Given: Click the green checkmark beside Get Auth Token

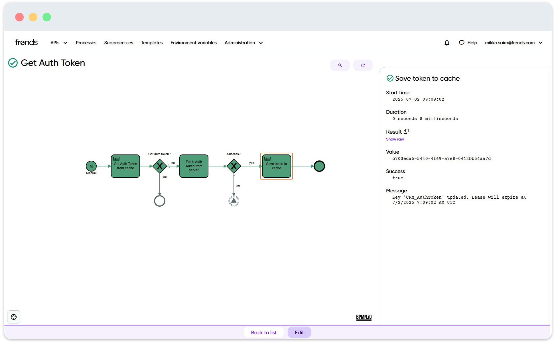Looking at the screenshot, I should (x=12, y=63).
